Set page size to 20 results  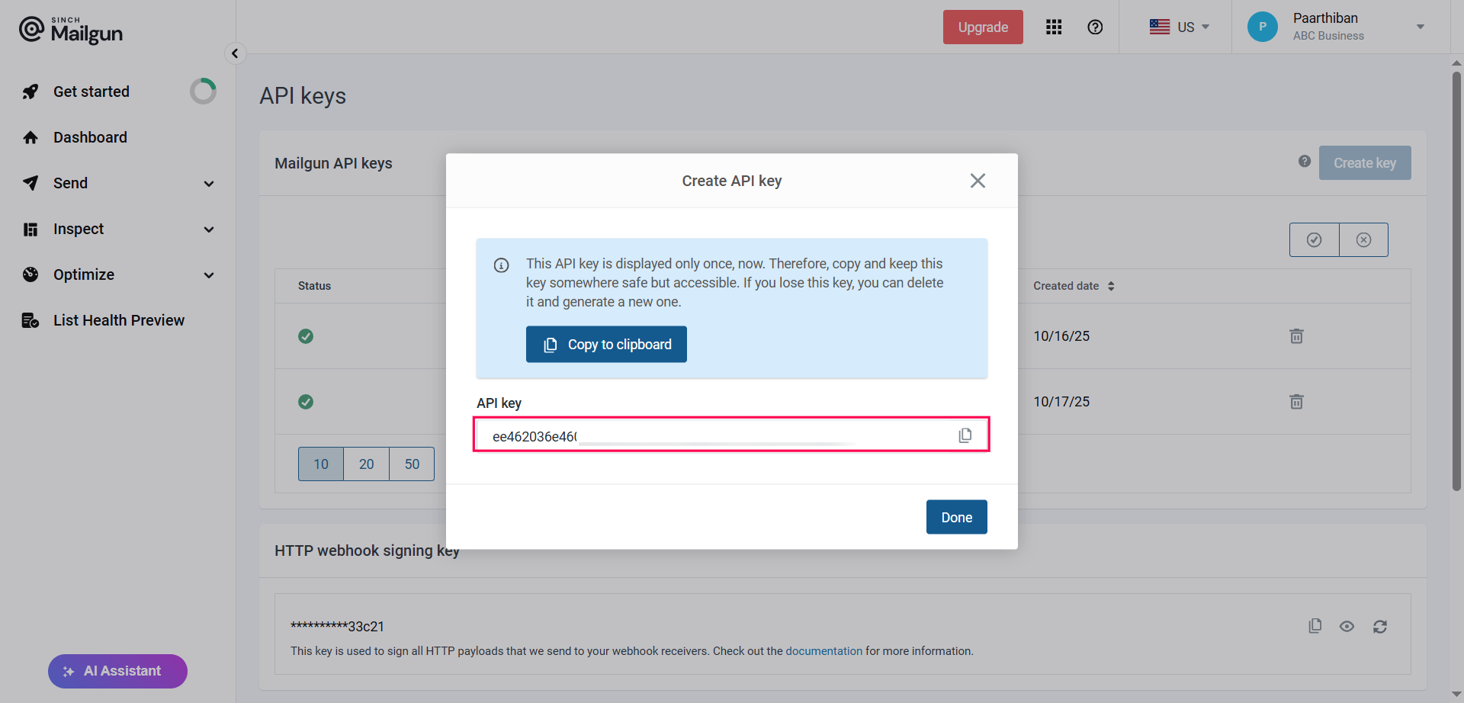click(366, 464)
